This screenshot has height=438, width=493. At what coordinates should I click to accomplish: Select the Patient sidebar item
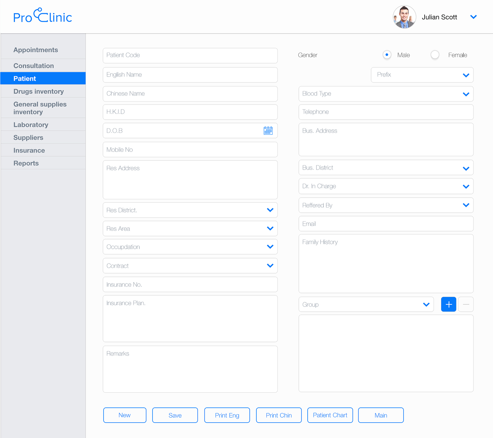pyautogui.click(x=43, y=78)
